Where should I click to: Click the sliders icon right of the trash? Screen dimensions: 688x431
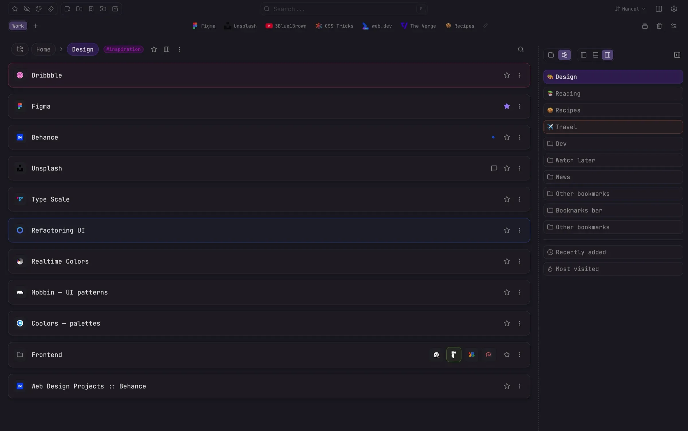(674, 26)
